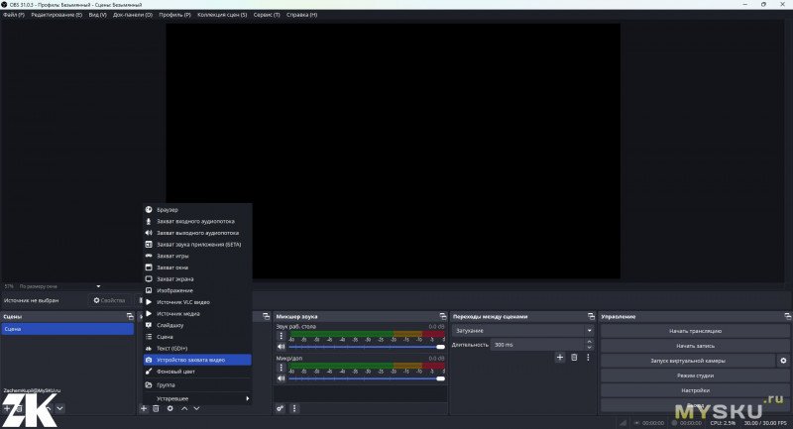This screenshot has width=793, height=429.
Task: Click Начать трансляцию button
Action: pos(695,331)
